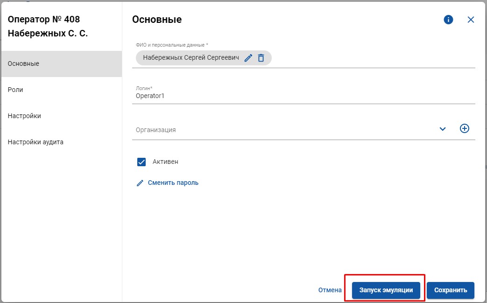Delete the person chip using trash icon

(261, 58)
